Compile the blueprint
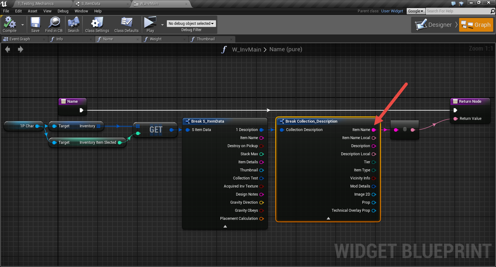The image size is (496, 267). 10,25
